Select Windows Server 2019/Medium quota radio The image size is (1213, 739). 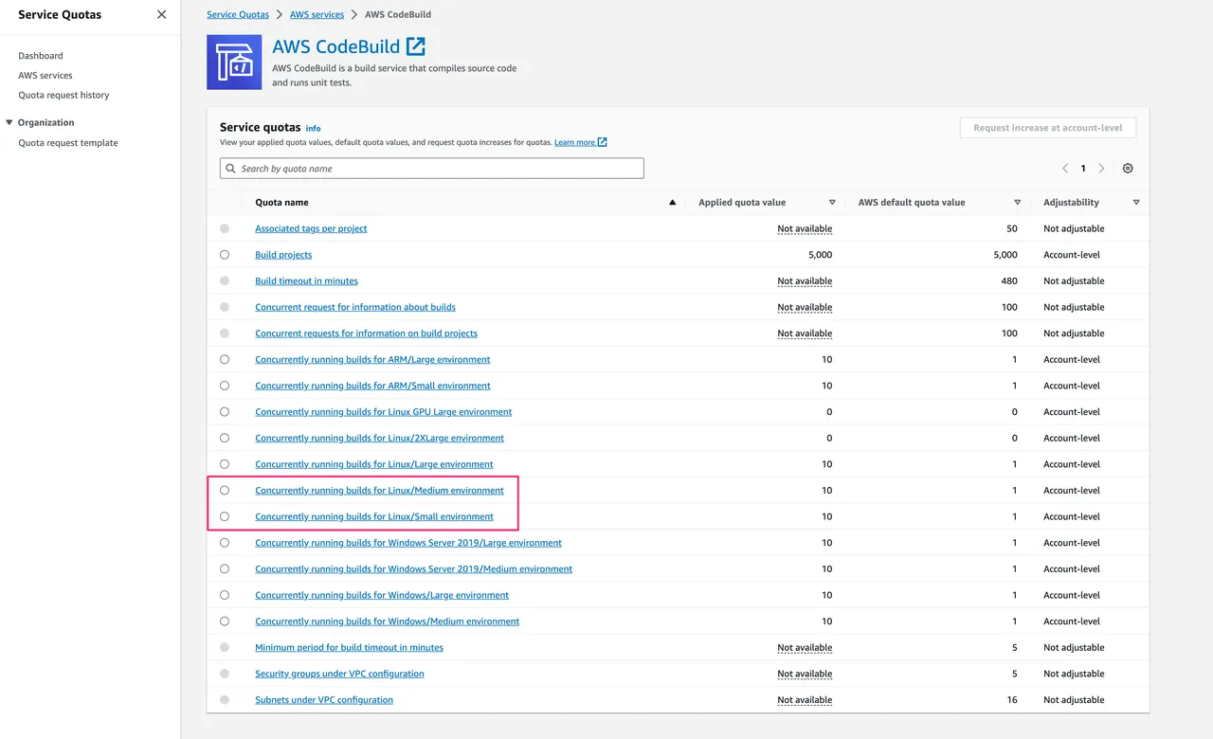(225, 569)
